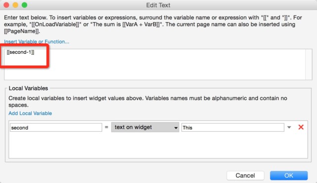Select the variable name field containing 'second'
The width and height of the screenshot is (317, 183).
[56, 127]
